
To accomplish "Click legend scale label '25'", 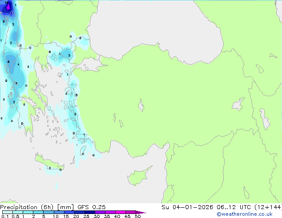I will [86, 216].
